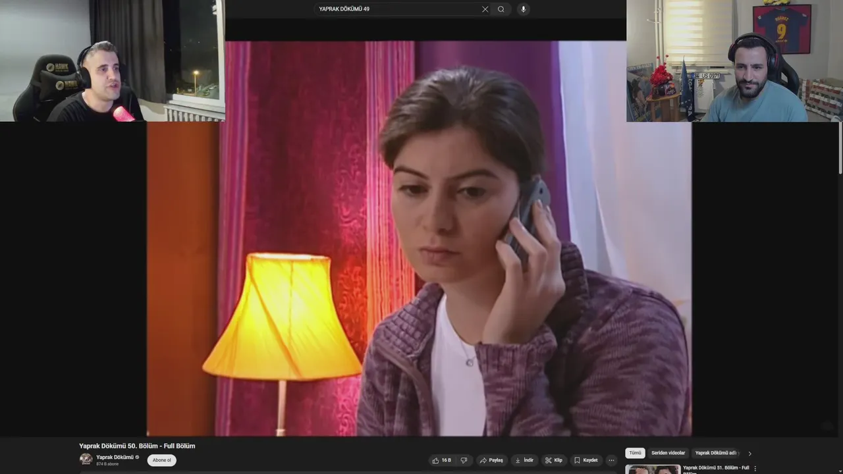Open the 51. Bölüm video thumbnail
Viewport: 843px width, 474px height.
click(653, 469)
